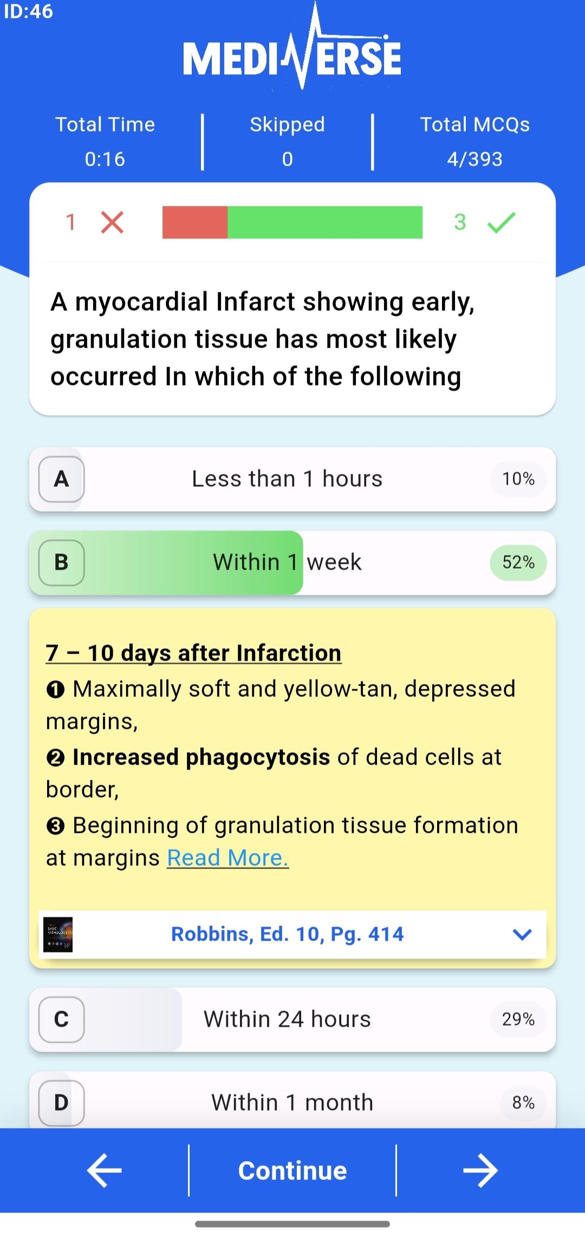Tap the right next arrow icon
The width and height of the screenshot is (585, 1239).
coord(480,1170)
